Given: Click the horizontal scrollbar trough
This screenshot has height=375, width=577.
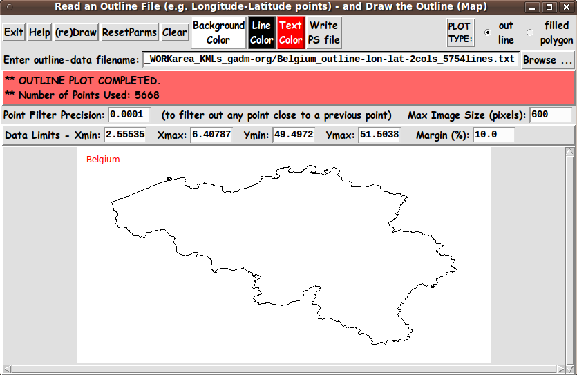Looking at the screenshot, I should [x=283, y=369].
